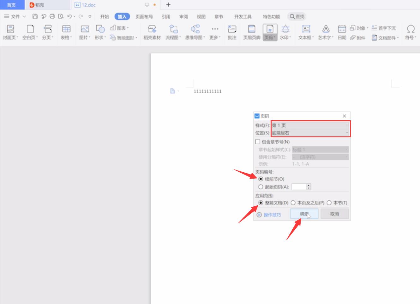Switch to the View (视图) tab
Image resolution: width=420 pixels, height=304 pixels.
click(x=201, y=16)
